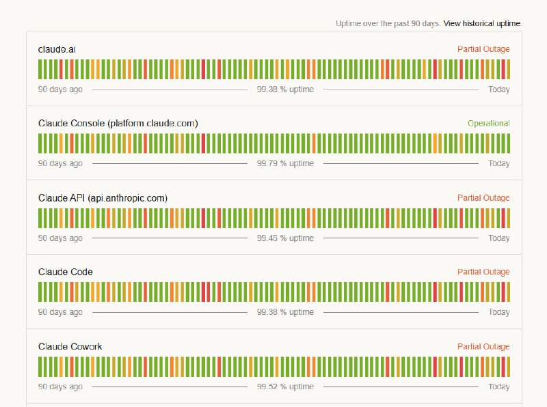Select today's rightmost day bar for Claude Cowork
Viewport: 547px width, 407px height.
click(508, 367)
